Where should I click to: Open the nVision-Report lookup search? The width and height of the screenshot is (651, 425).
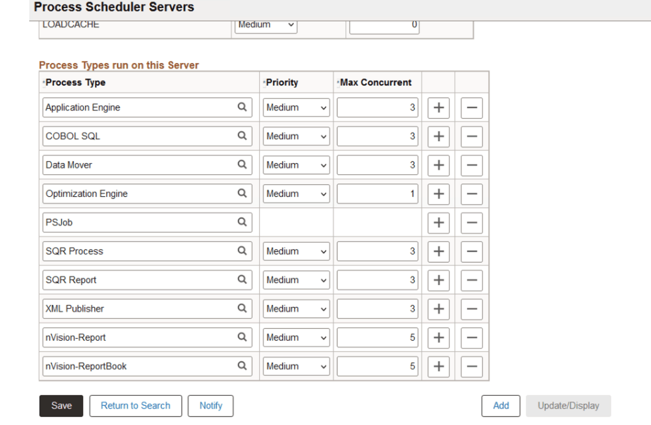tap(242, 337)
